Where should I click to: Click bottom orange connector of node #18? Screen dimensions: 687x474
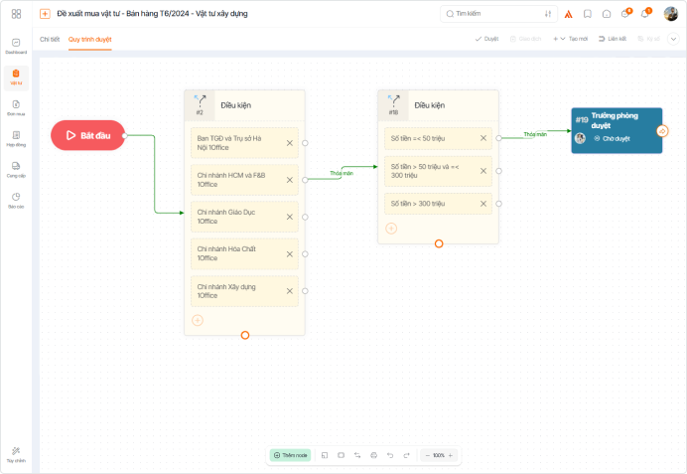439,243
